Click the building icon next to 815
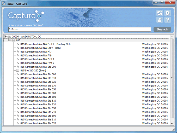The height and width of the screenshot is (133, 177). click(14, 40)
